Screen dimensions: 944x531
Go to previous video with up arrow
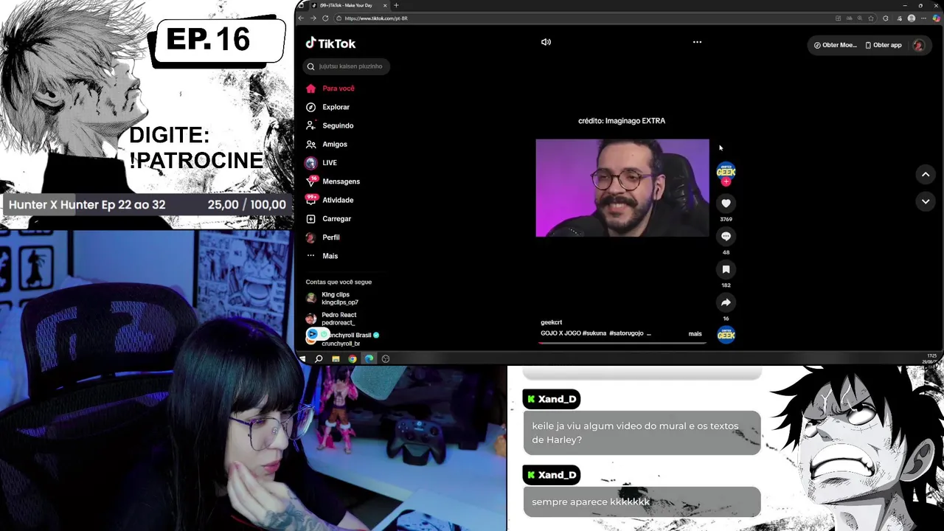(x=925, y=175)
